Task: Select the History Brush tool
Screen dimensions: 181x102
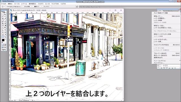Action: tap(5, 23)
